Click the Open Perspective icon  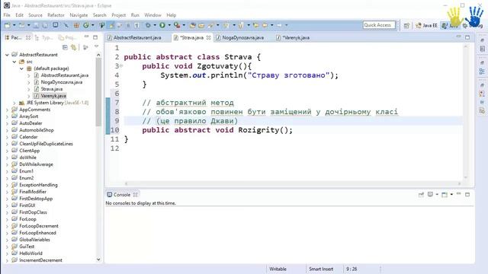coord(406,25)
